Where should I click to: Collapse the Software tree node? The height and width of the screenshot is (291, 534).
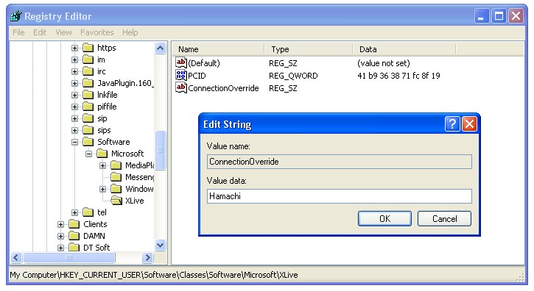74,142
